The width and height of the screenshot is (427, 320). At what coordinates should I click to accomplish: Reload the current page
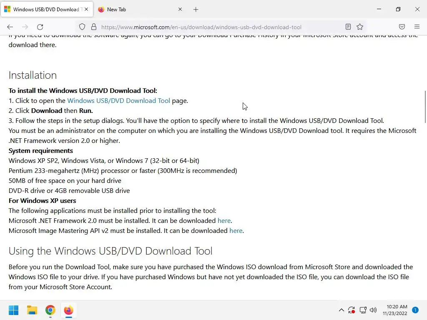click(40, 27)
